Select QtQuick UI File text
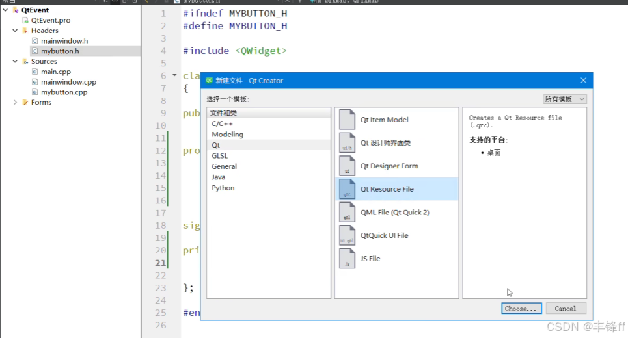This screenshot has width=628, height=338. [x=384, y=235]
